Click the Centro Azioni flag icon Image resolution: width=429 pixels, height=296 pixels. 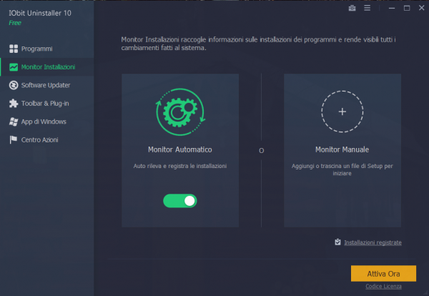click(x=14, y=139)
